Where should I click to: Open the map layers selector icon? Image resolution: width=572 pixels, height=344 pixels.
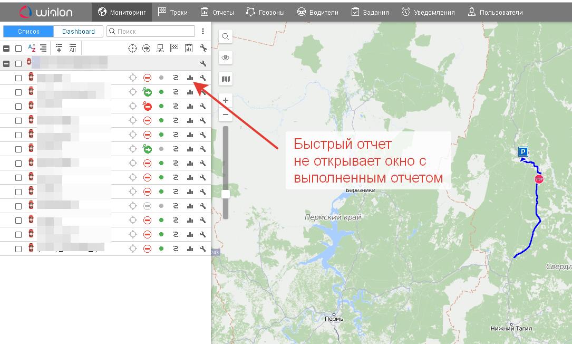(x=226, y=79)
